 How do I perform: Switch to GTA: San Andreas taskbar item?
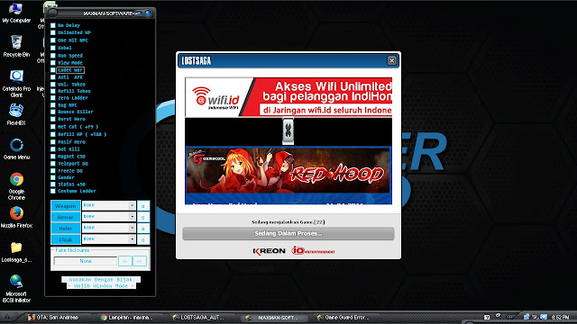click(54, 317)
